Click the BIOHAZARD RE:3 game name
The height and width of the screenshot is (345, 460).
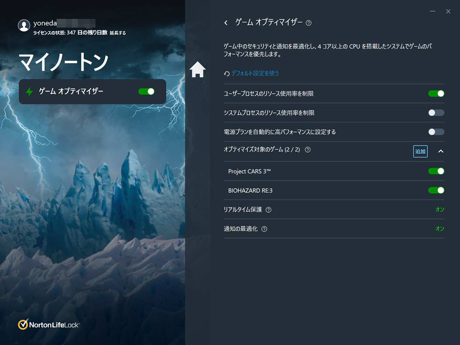click(x=250, y=190)
